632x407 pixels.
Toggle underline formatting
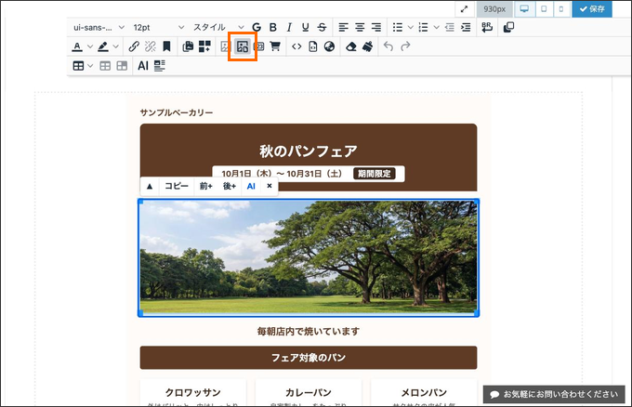(305, 27)
